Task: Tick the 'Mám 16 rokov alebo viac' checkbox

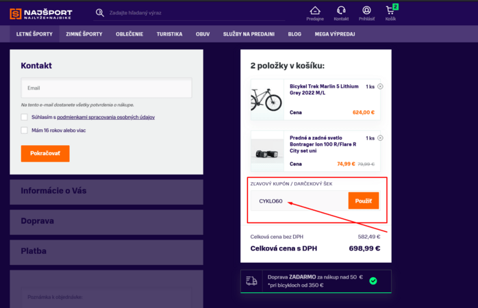Action: click(x=25, y=130)
